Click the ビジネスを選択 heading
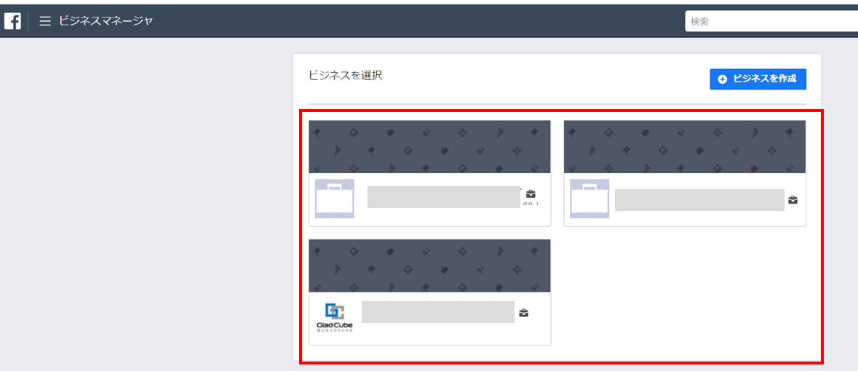Viewport: 858px width, 371px height. [345, 76]
